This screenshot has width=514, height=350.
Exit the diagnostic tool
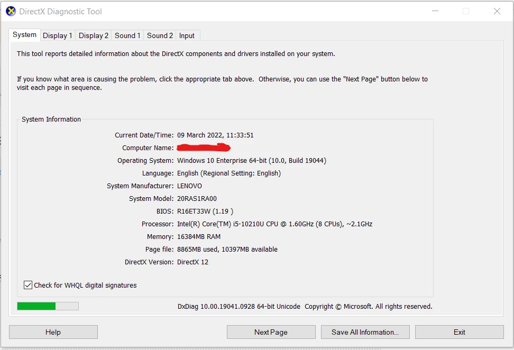click(x=459, y=332)
